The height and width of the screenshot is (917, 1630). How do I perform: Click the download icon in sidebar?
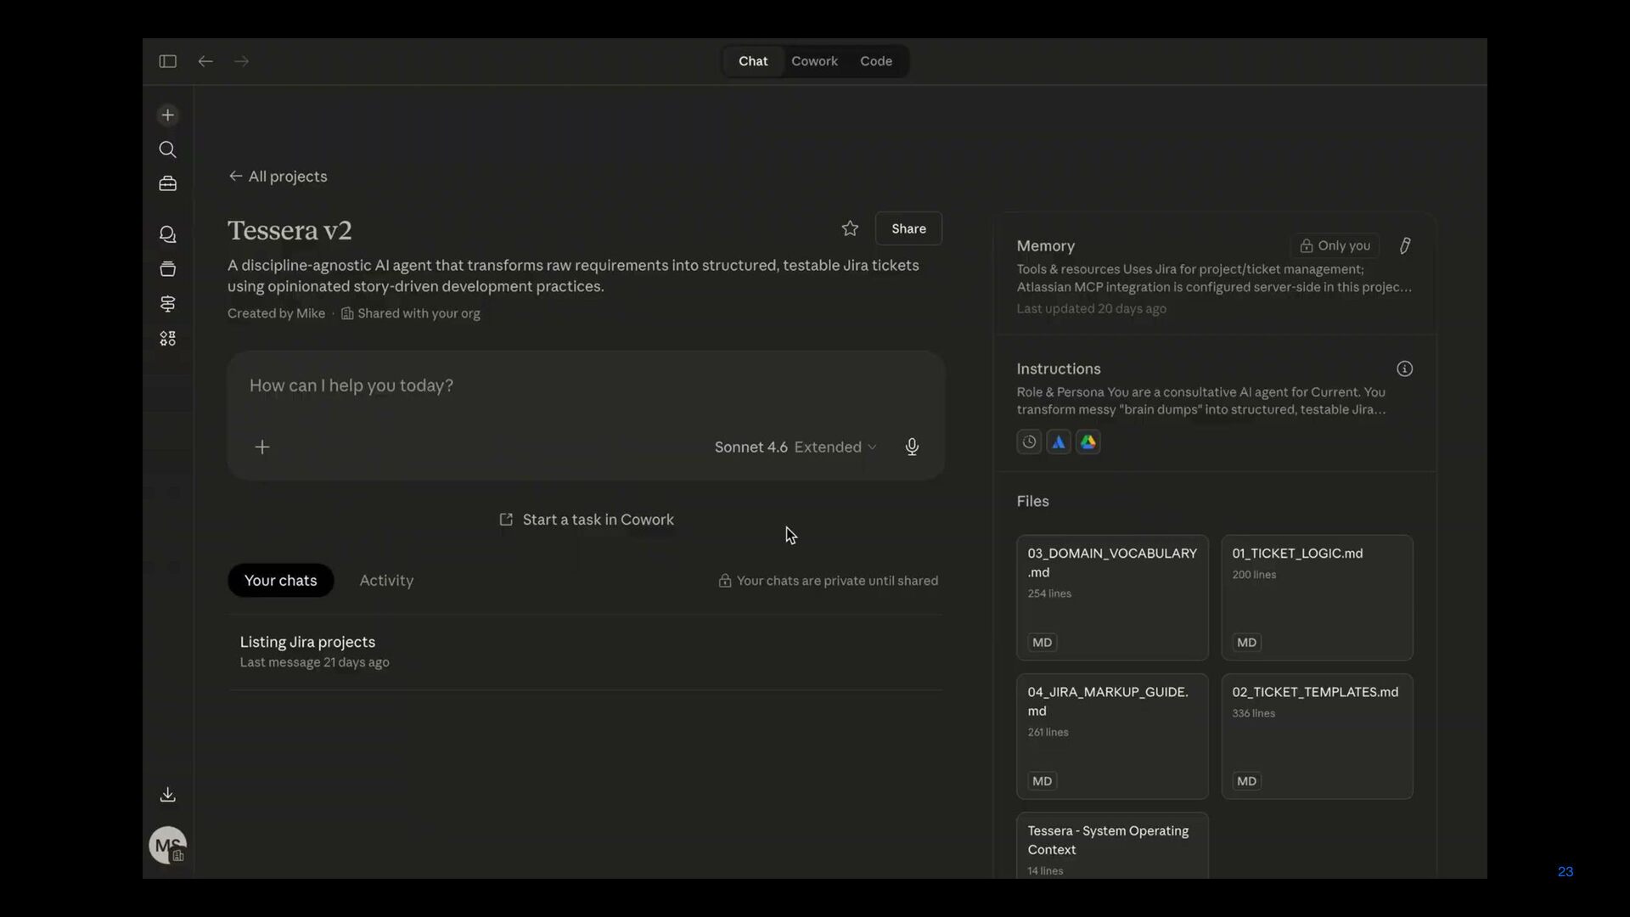point(167,795)
